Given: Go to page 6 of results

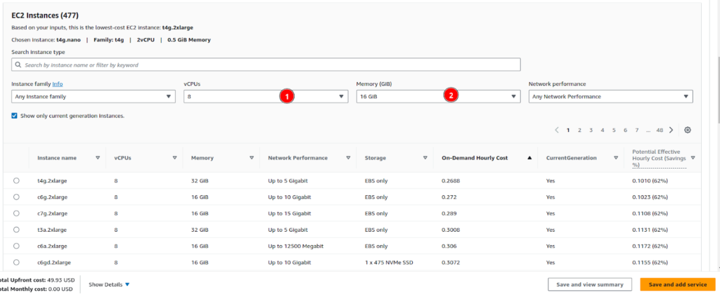Looking at the screenshot, I should (x=625, y=131).
